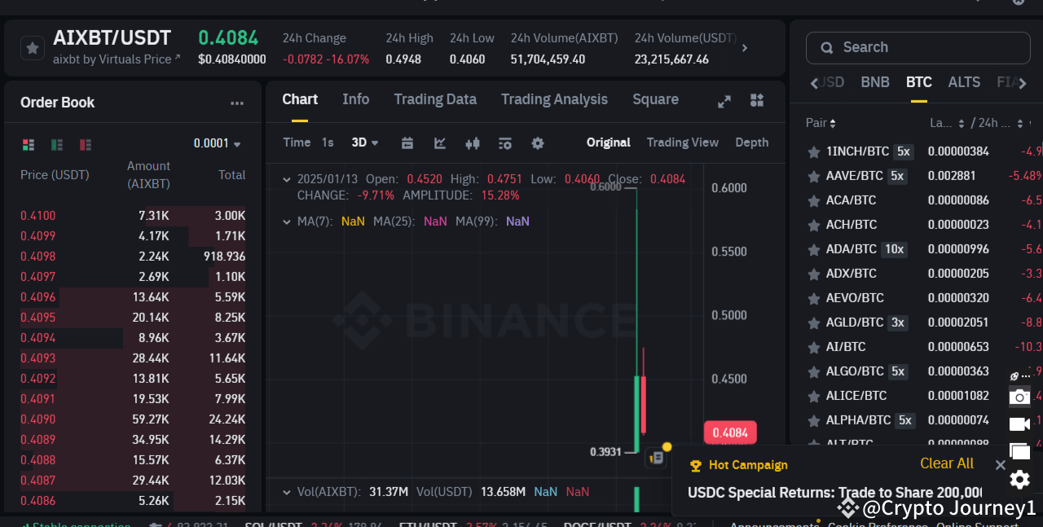Screen dimensions: 1043x527
Task: Open chart display settings gear
Action: (x=537, y=143)
